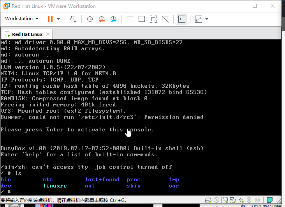Open the snapshot manager
The width and height of the screenshot is (285, 207).
[x=113, y=19]
